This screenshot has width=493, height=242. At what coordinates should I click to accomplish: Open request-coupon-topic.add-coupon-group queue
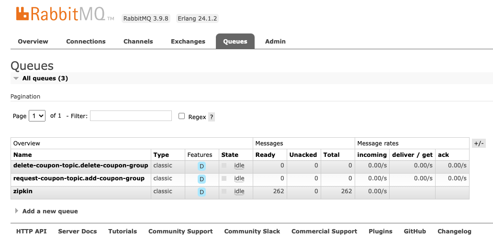click(x=78, y=178)
